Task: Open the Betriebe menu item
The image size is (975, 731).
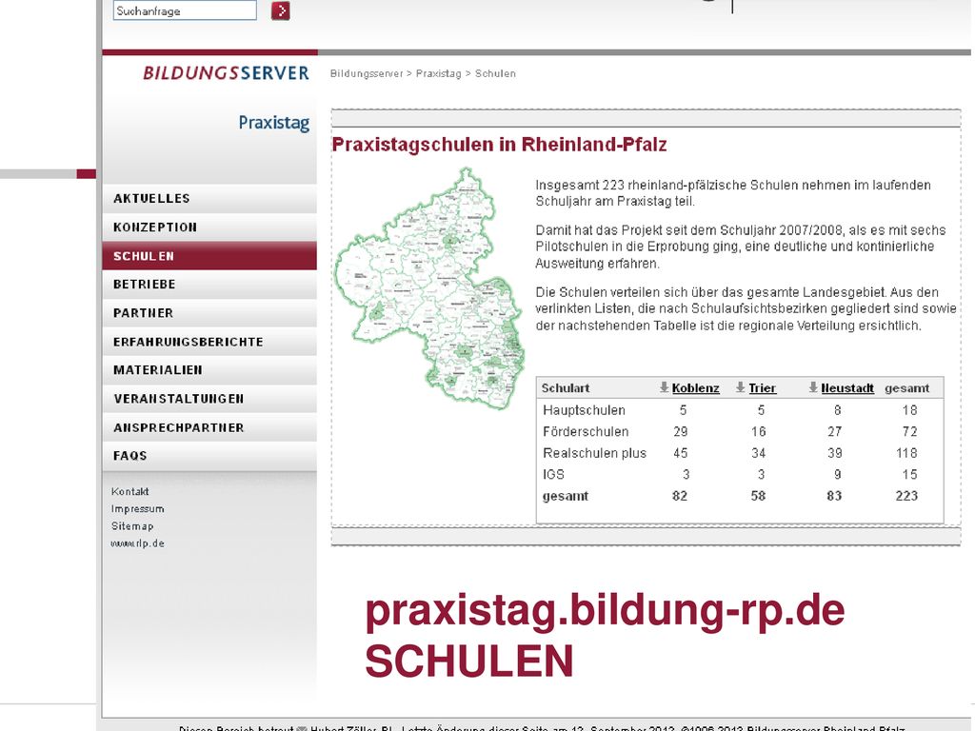Action: pyautogui.click(x=209, y=284)
